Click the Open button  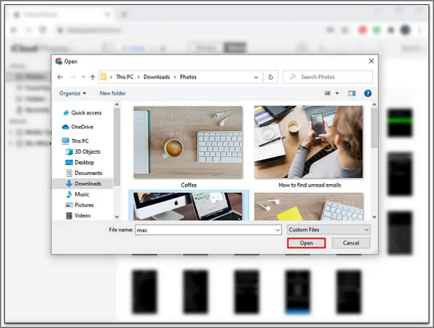[306, 243]
